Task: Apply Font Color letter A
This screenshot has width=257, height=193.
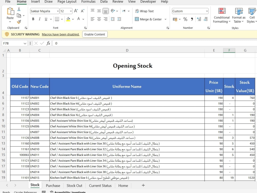Action: [79, 19]
